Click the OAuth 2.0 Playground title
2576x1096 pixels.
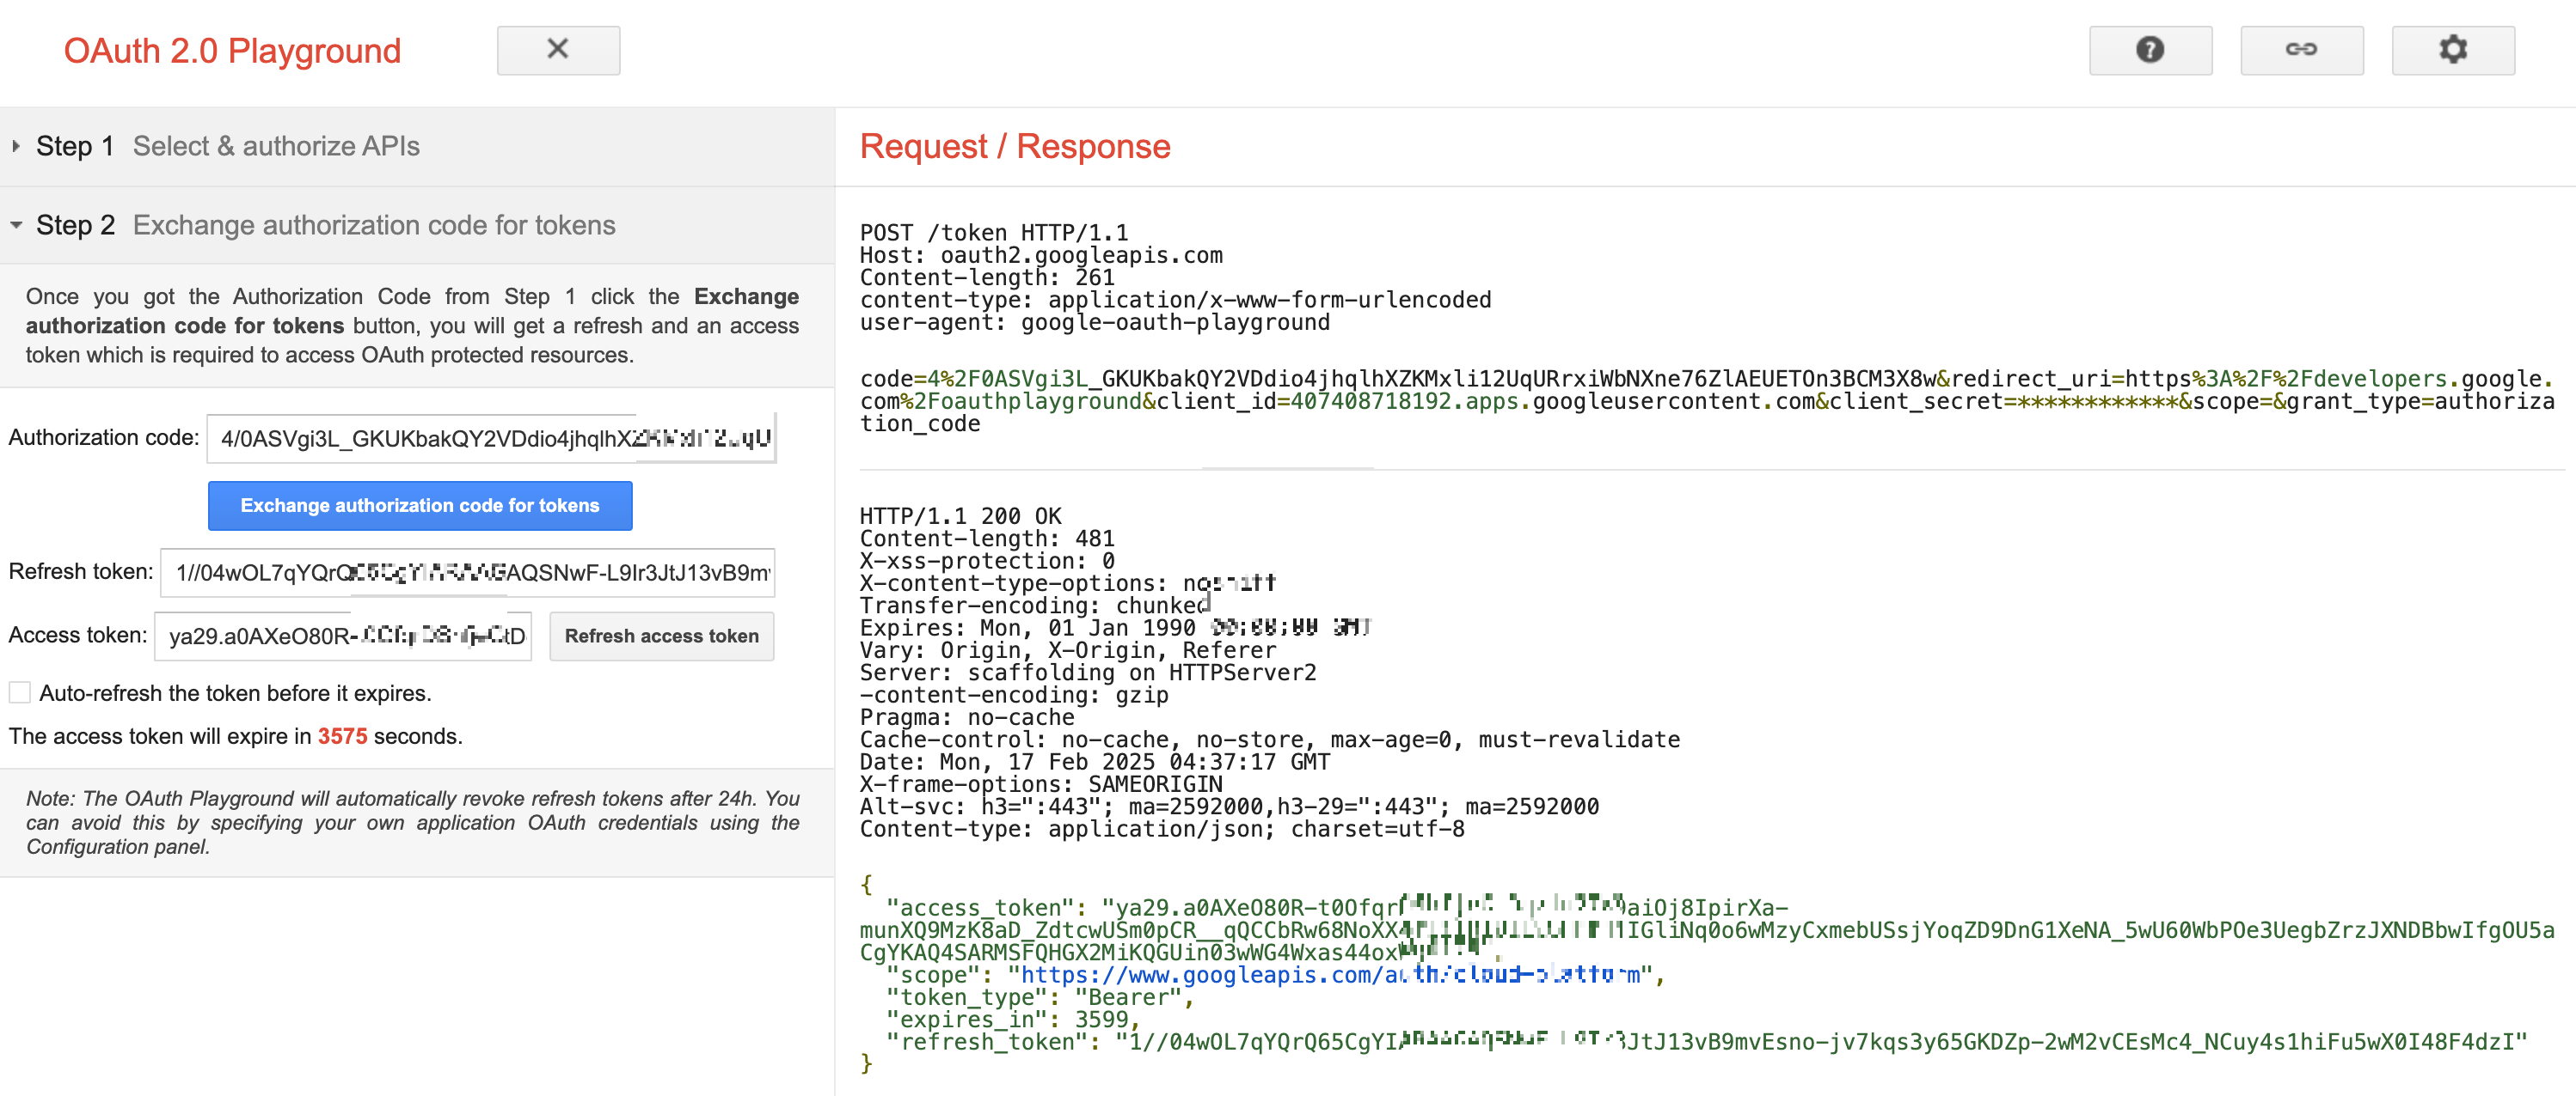232,51
